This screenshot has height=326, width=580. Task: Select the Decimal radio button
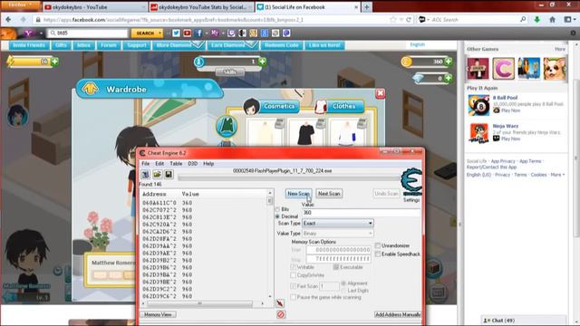pyautogui.click(x=277, y=216)
